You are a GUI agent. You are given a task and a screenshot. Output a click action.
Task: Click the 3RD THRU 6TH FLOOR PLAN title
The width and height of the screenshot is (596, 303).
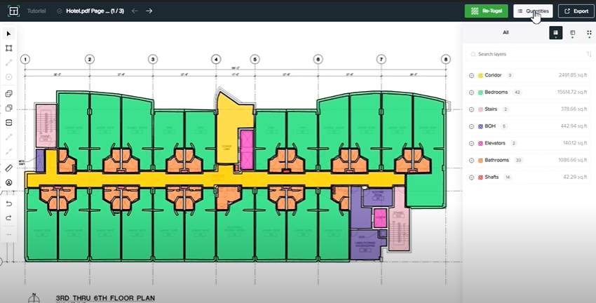(105, 298)
